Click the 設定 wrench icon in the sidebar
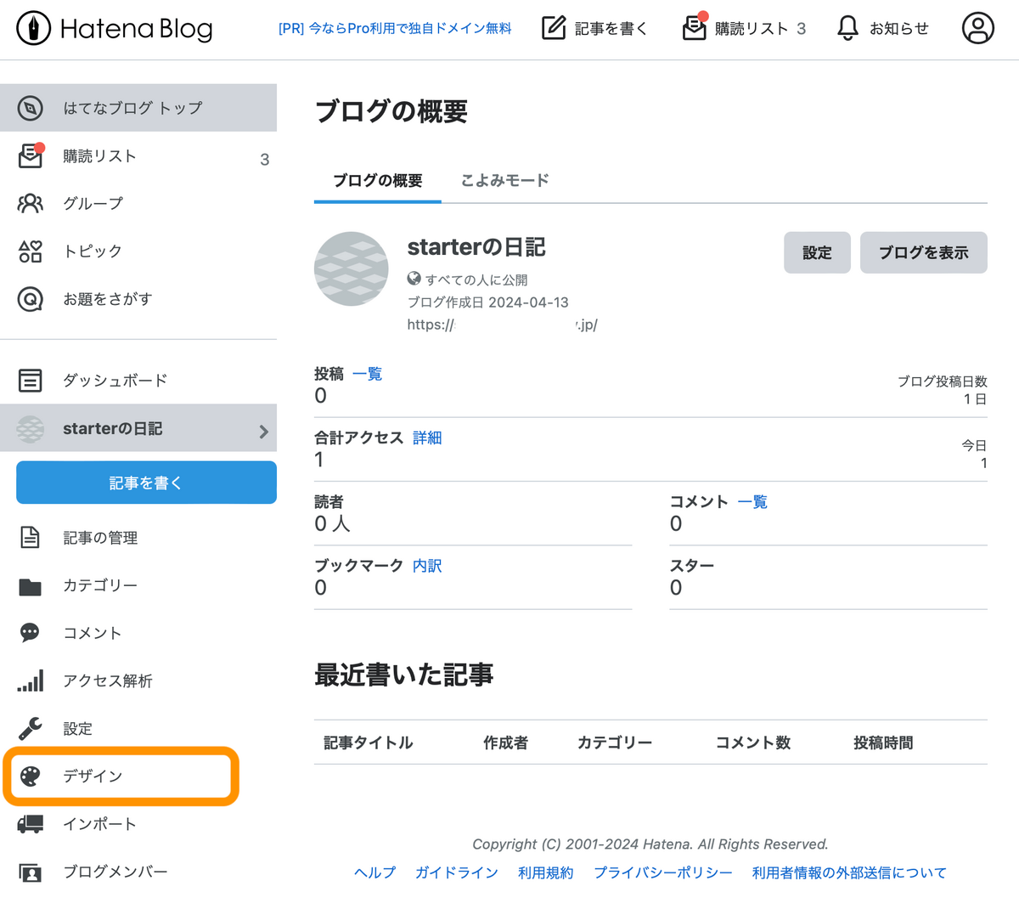The image size is (1019, 909). tap(31, 728)
